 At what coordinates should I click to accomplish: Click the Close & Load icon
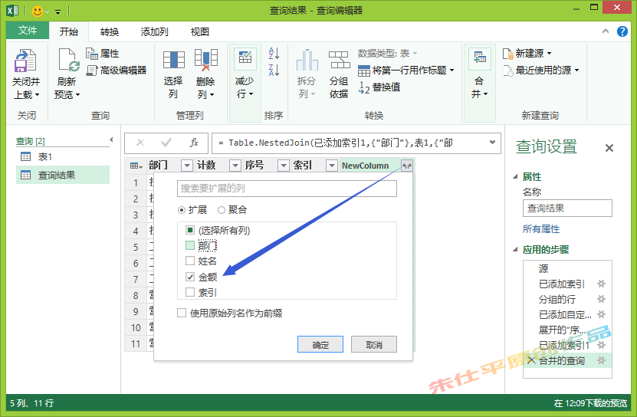pyautogui.click(x=25, y=61)
